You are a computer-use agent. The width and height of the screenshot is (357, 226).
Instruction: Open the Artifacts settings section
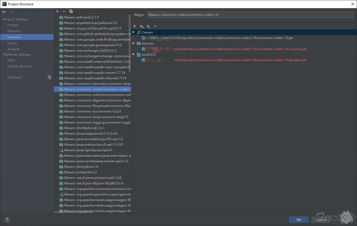[13, 49]
